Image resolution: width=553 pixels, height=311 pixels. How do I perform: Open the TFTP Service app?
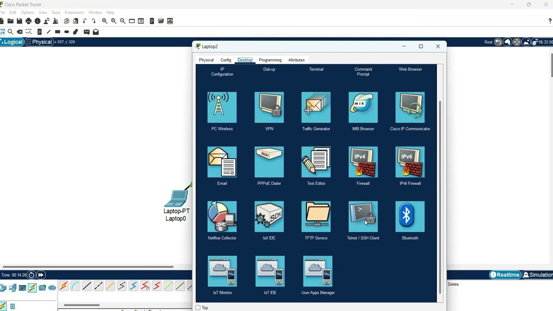point(316,216)
